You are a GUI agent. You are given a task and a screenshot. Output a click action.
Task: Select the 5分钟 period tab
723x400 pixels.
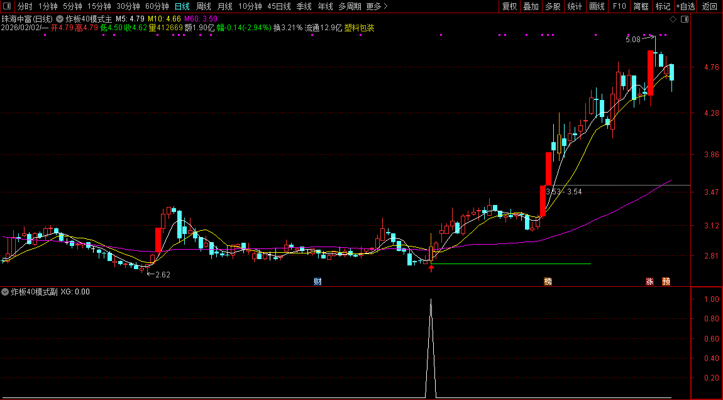pos(72,6)
